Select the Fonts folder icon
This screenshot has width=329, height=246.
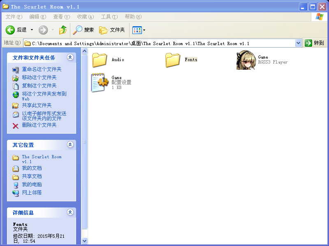click(172, 60)
